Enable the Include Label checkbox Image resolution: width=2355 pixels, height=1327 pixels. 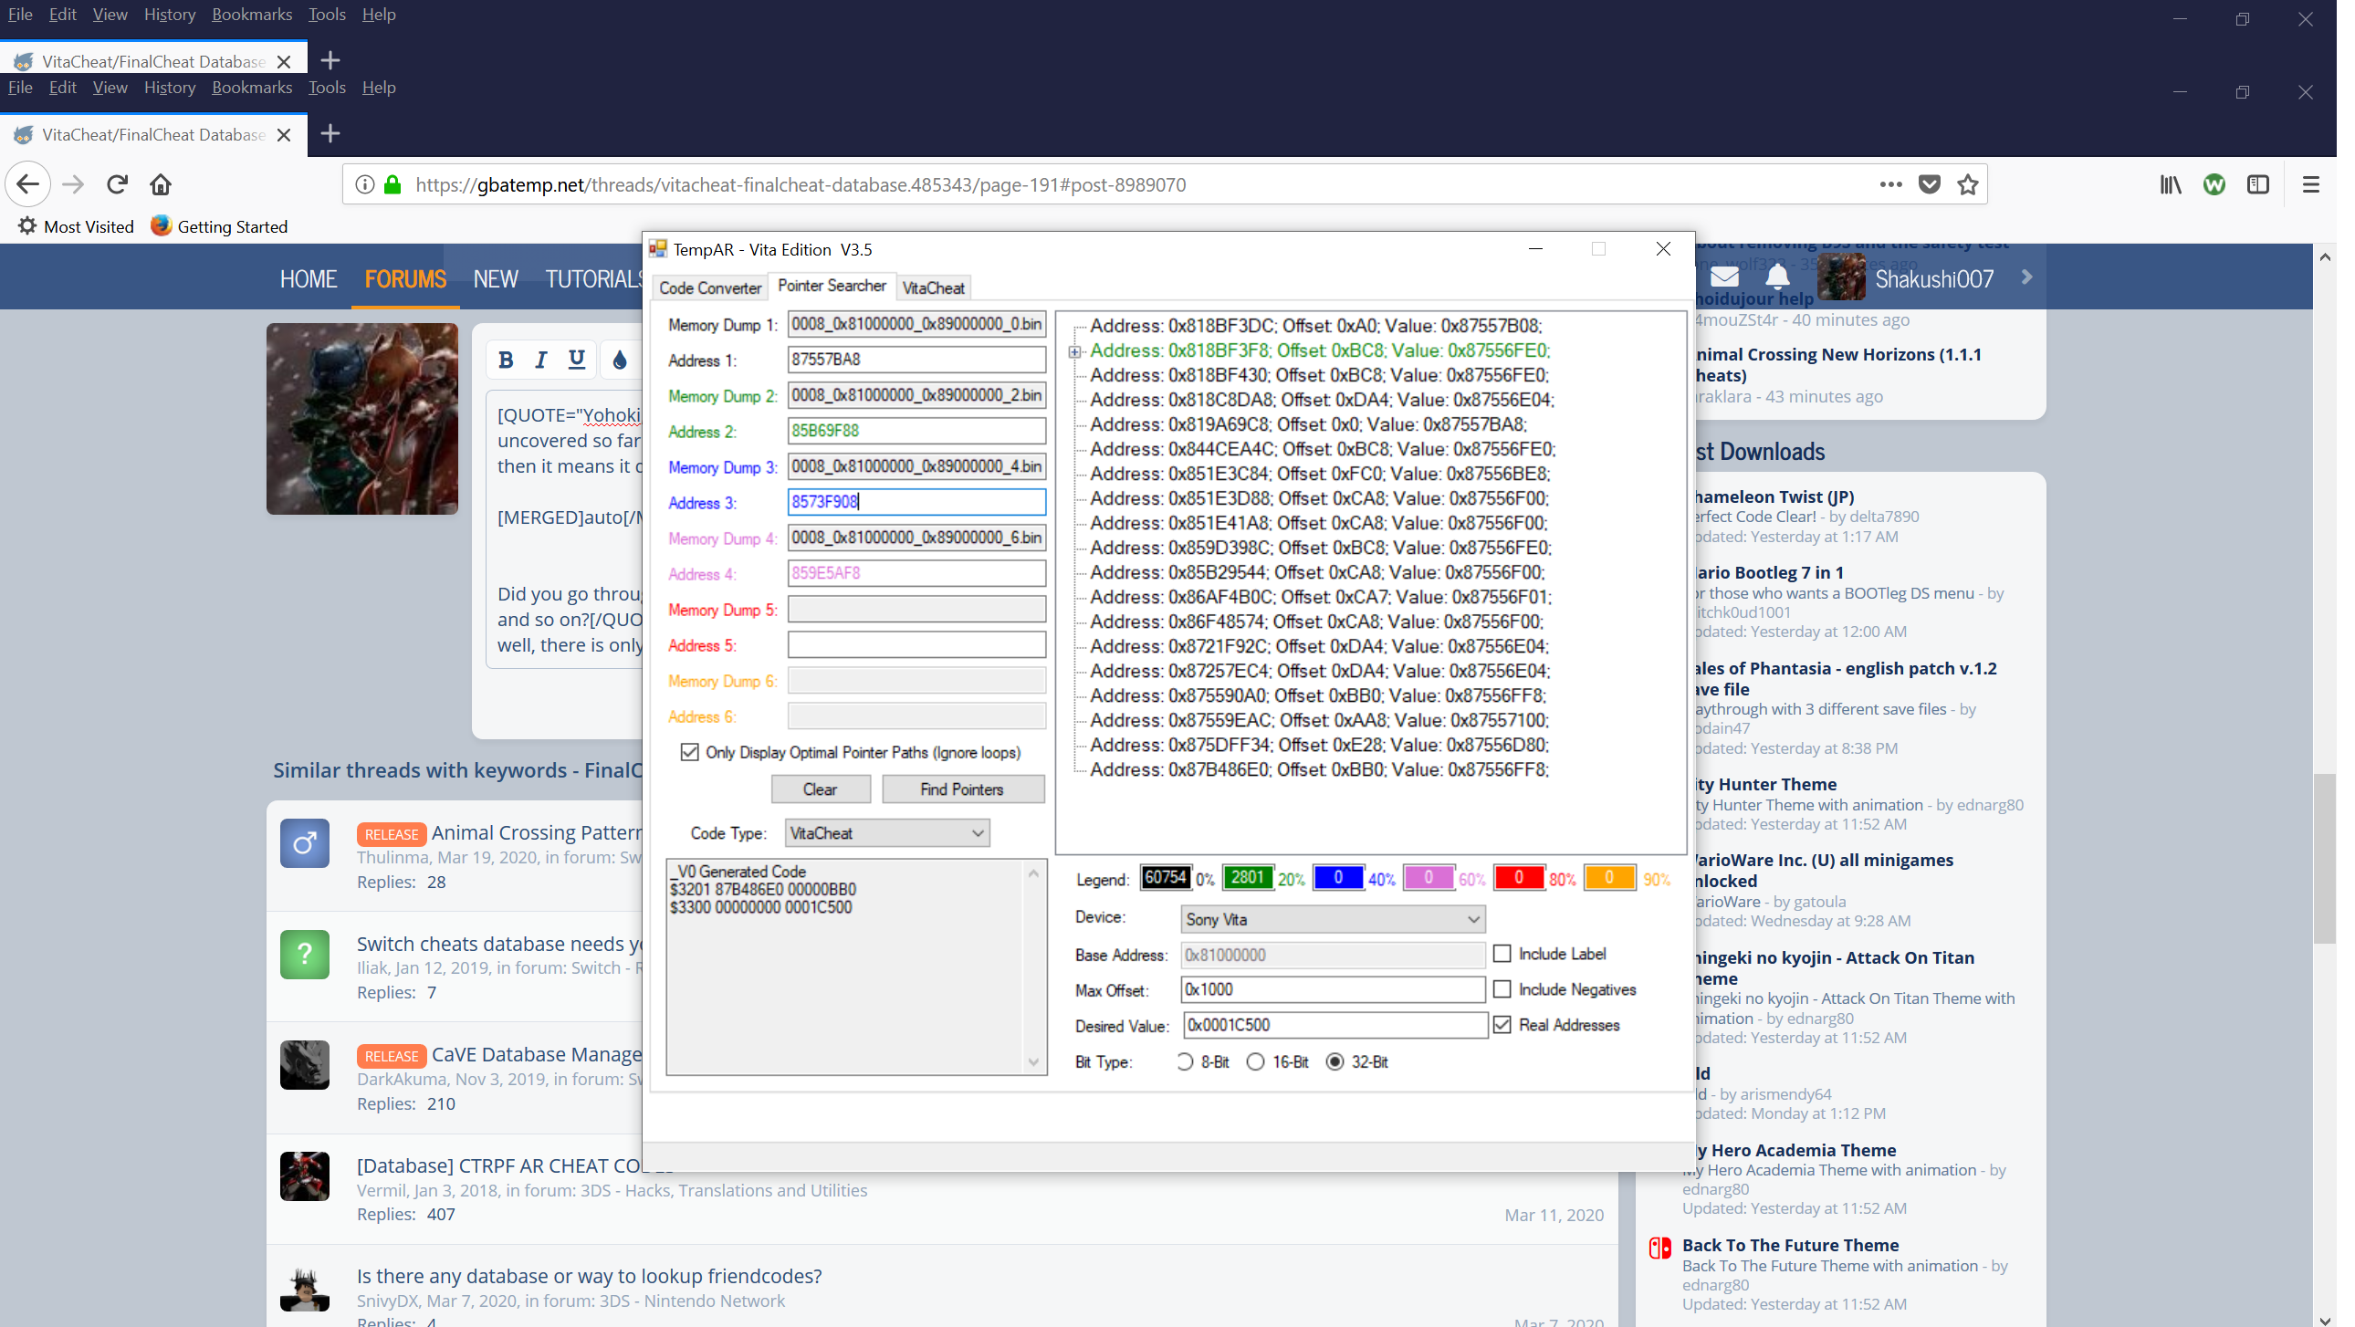[1502, 954]
